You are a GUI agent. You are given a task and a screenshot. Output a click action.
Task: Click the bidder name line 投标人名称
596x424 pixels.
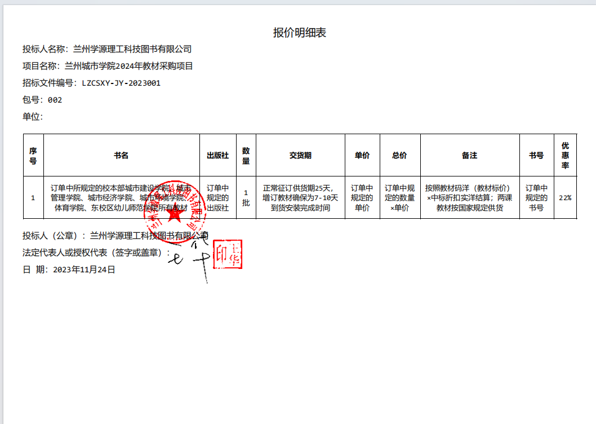click(x=107, y=49)
